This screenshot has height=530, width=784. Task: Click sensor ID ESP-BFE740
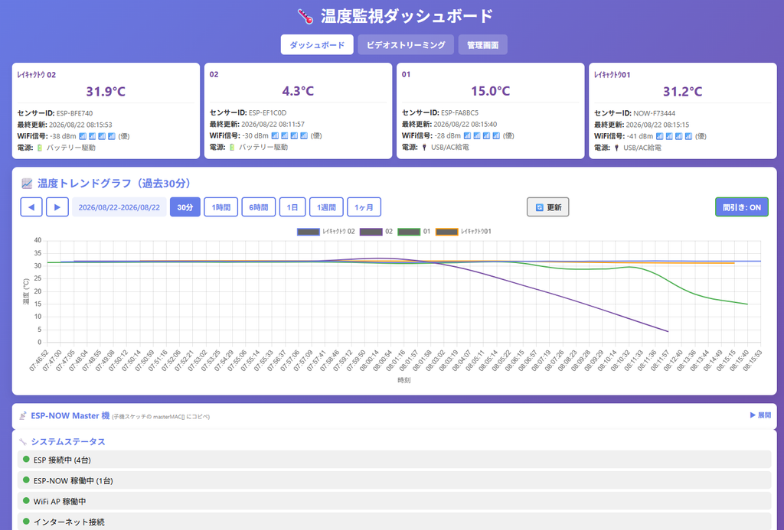[74, 113]
